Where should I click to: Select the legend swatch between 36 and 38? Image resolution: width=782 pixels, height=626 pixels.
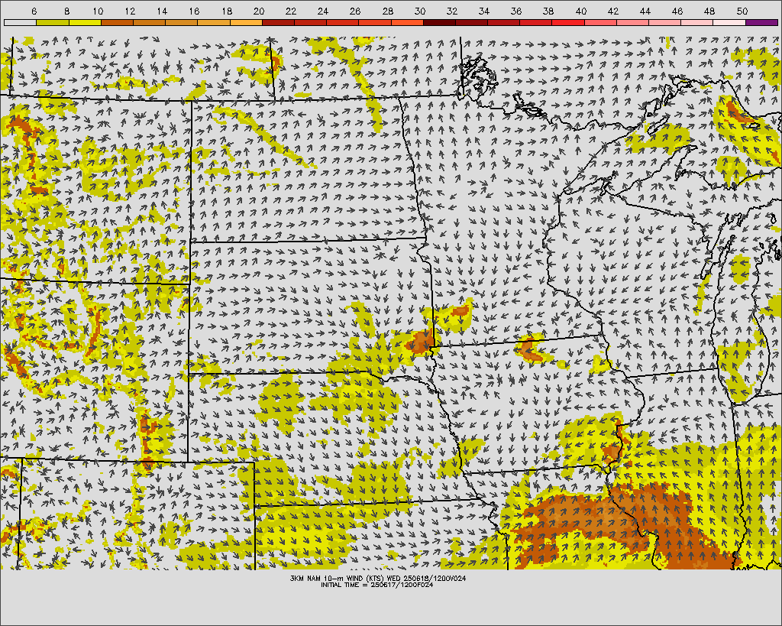click(x=536, y=22)
